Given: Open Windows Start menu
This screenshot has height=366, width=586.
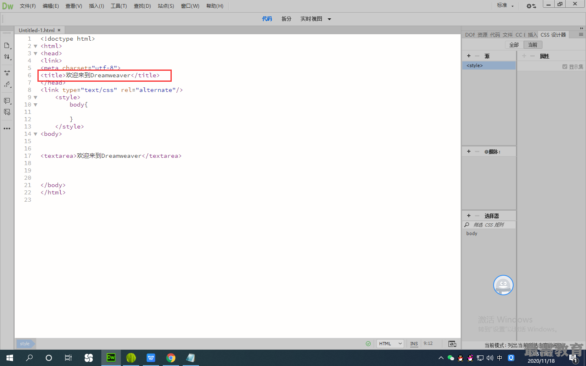Looking at the screenshot, I should [10, 358].
